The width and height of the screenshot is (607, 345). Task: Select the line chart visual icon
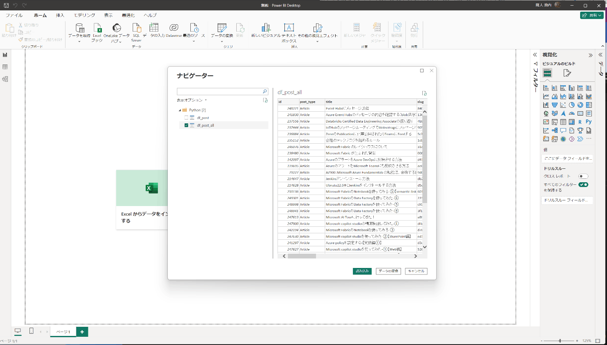(546, 97)
